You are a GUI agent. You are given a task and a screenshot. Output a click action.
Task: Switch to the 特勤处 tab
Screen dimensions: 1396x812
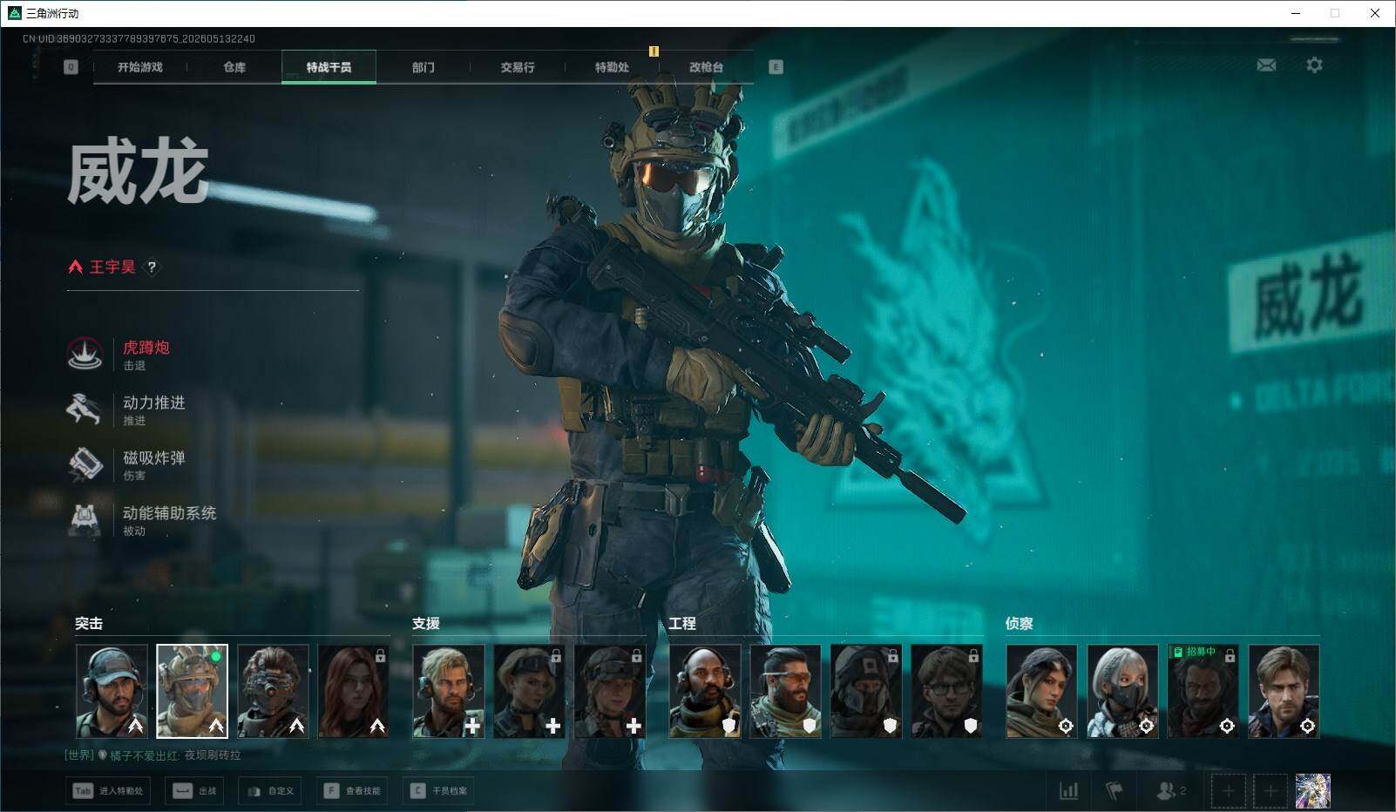612,67
